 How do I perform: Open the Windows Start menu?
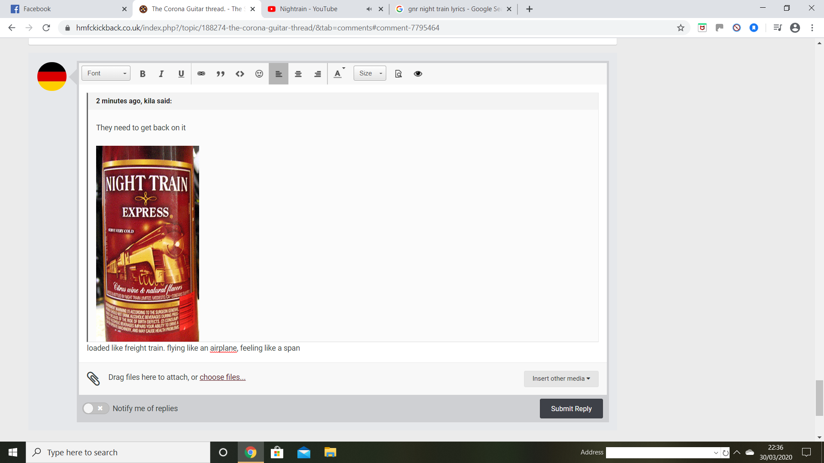click(13, 452)
